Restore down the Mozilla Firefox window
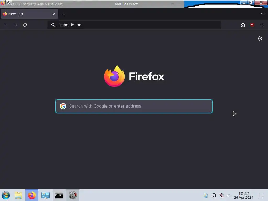The width and height of the screenshot is (268, 201). pos(251,3)
